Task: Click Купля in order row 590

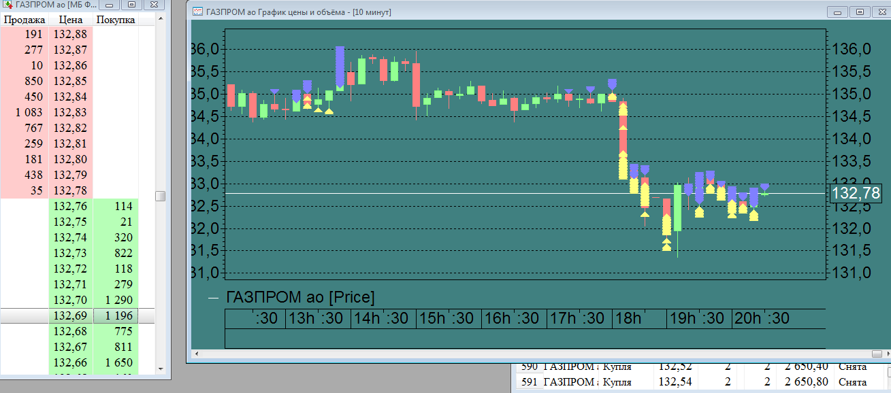Action: 617,367
